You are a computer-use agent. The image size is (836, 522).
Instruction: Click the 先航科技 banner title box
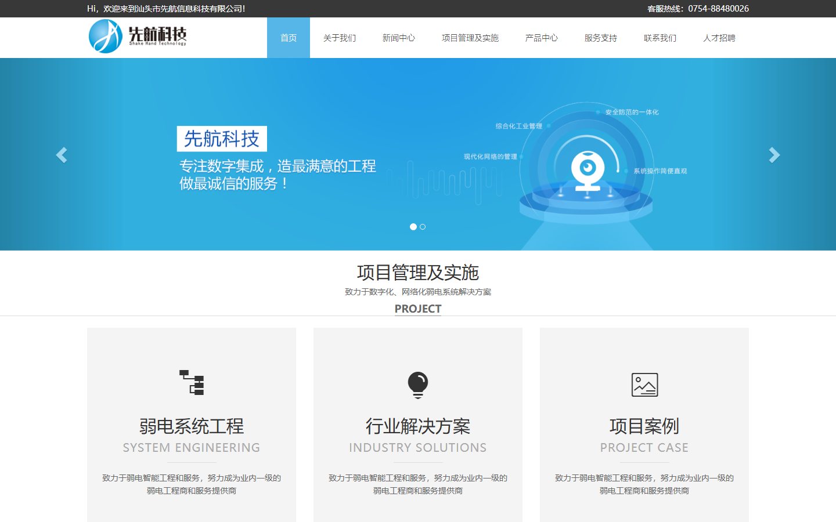[x=222, y=139]
